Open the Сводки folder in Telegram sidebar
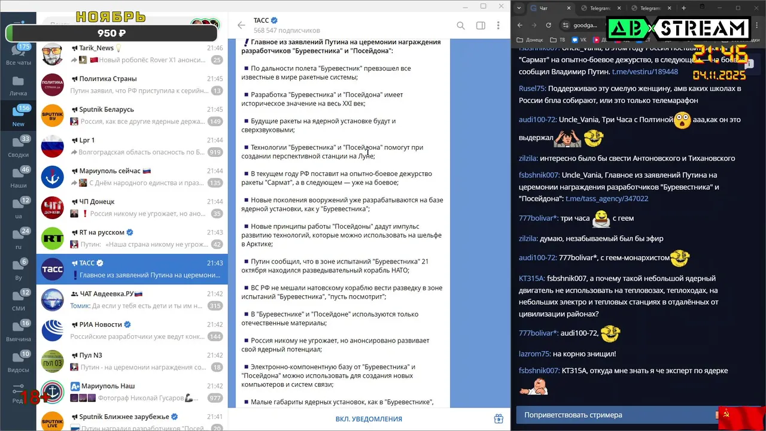This screenshot has height=431, width=766. coord(18,147)
